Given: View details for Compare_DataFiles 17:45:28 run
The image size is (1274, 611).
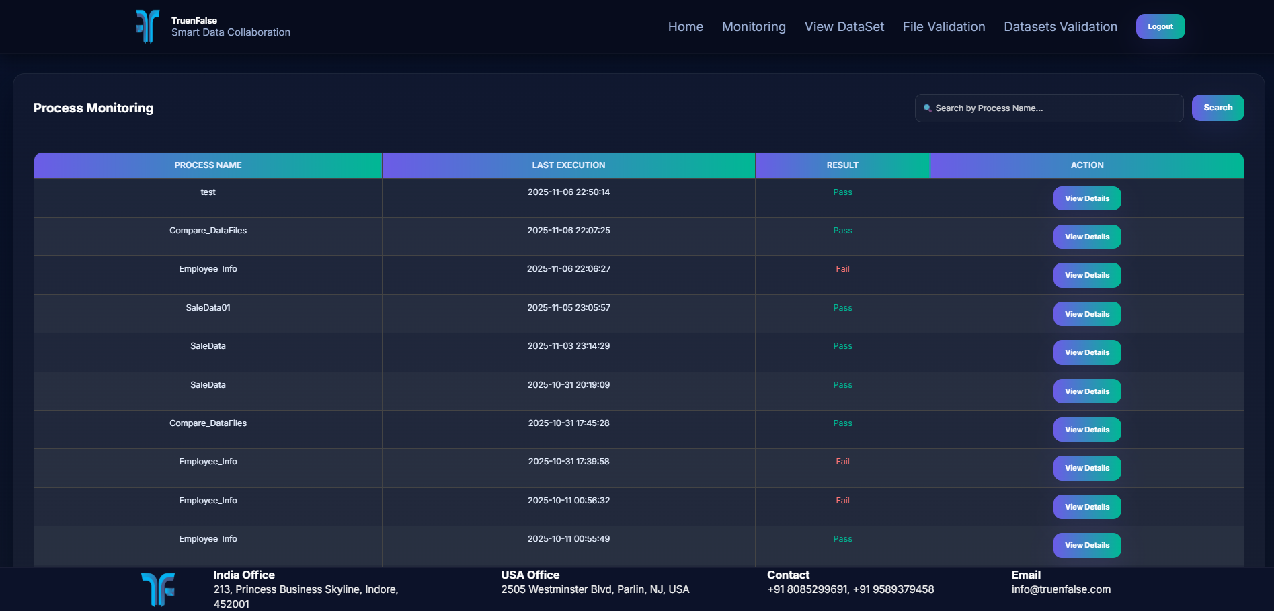Looking at the screenshot, I should click(x=1086, y=430).
